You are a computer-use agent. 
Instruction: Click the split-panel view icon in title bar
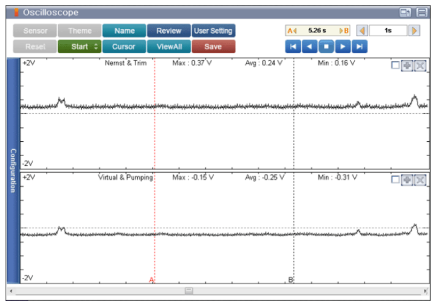pos(422,12)
